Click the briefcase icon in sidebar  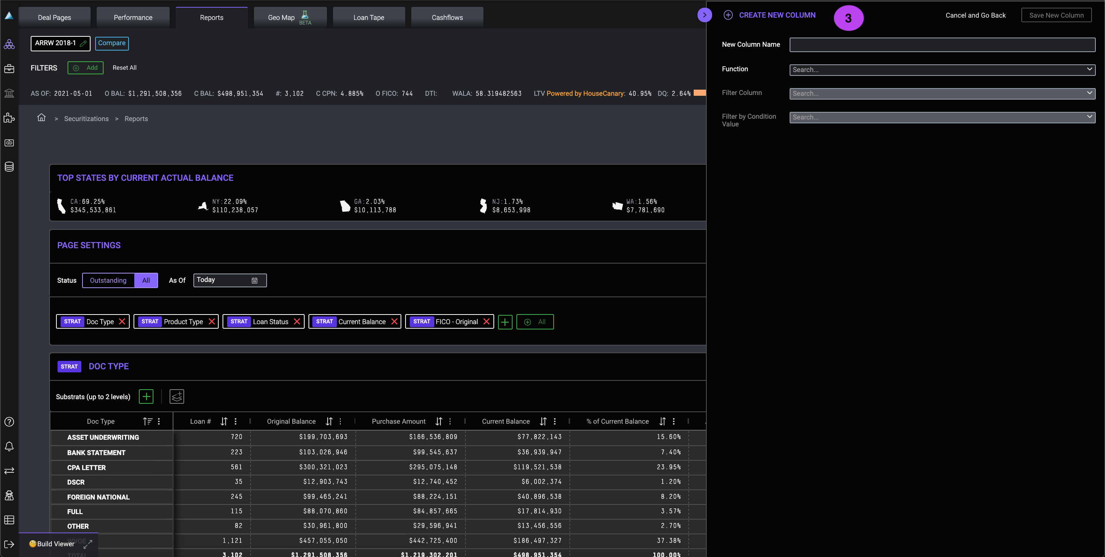[9, 69]
